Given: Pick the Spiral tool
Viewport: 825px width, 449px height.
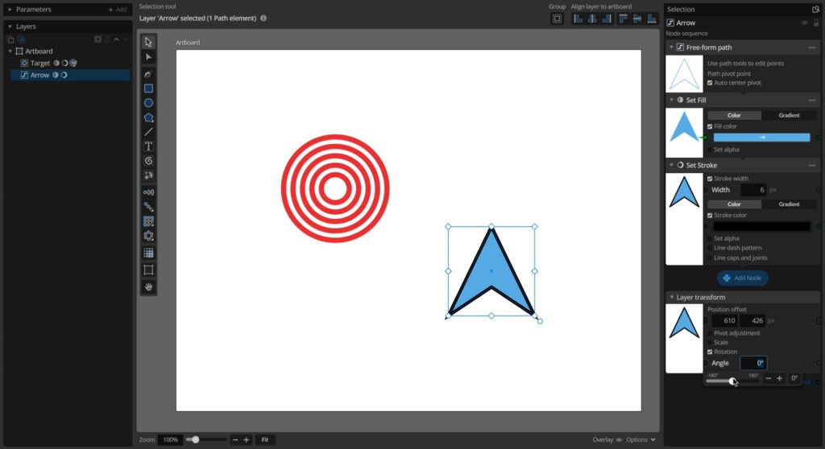Looking at the screenshot, I should pos(148,161).
